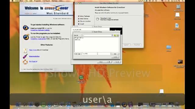Select the blue document desktop icon

coord(177,26)
